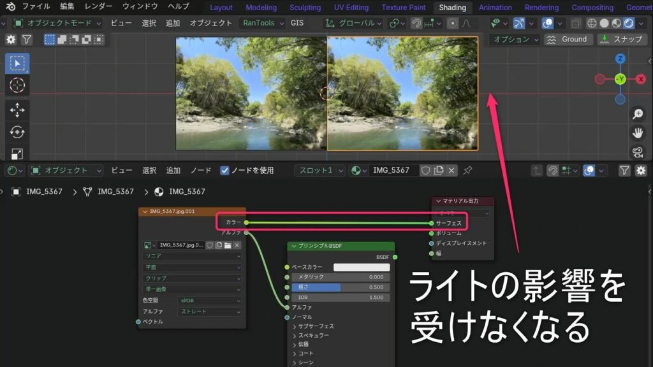Toggle X-ray mode
653x367 pixels.
click(x=576, y=24)
